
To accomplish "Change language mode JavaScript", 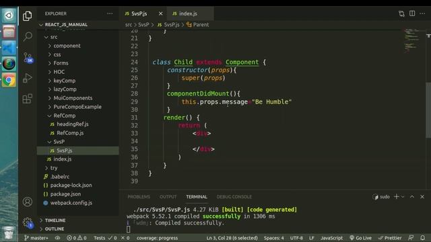I will click(331, 238).
